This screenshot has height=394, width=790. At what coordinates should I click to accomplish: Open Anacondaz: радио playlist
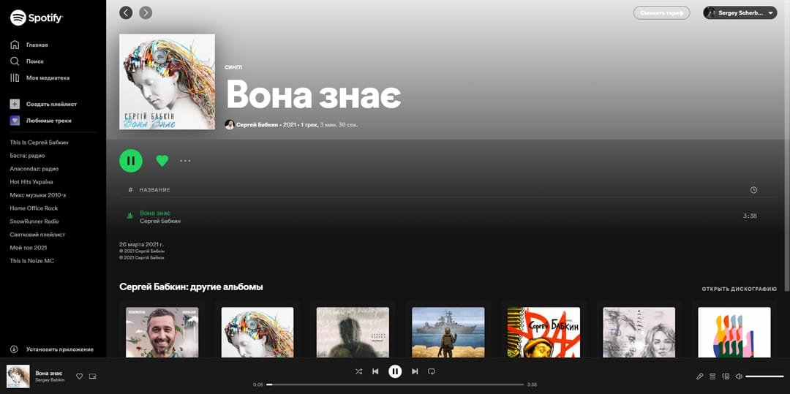click(x=34, y=169)
